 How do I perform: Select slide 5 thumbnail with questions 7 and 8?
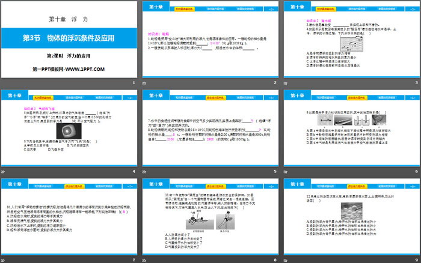pyautogui.click(x=210, y=128)
